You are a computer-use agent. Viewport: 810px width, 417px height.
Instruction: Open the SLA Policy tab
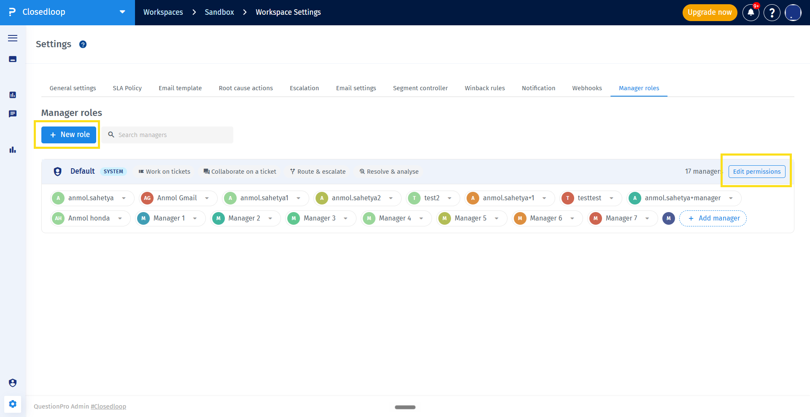tap(127, 88)
